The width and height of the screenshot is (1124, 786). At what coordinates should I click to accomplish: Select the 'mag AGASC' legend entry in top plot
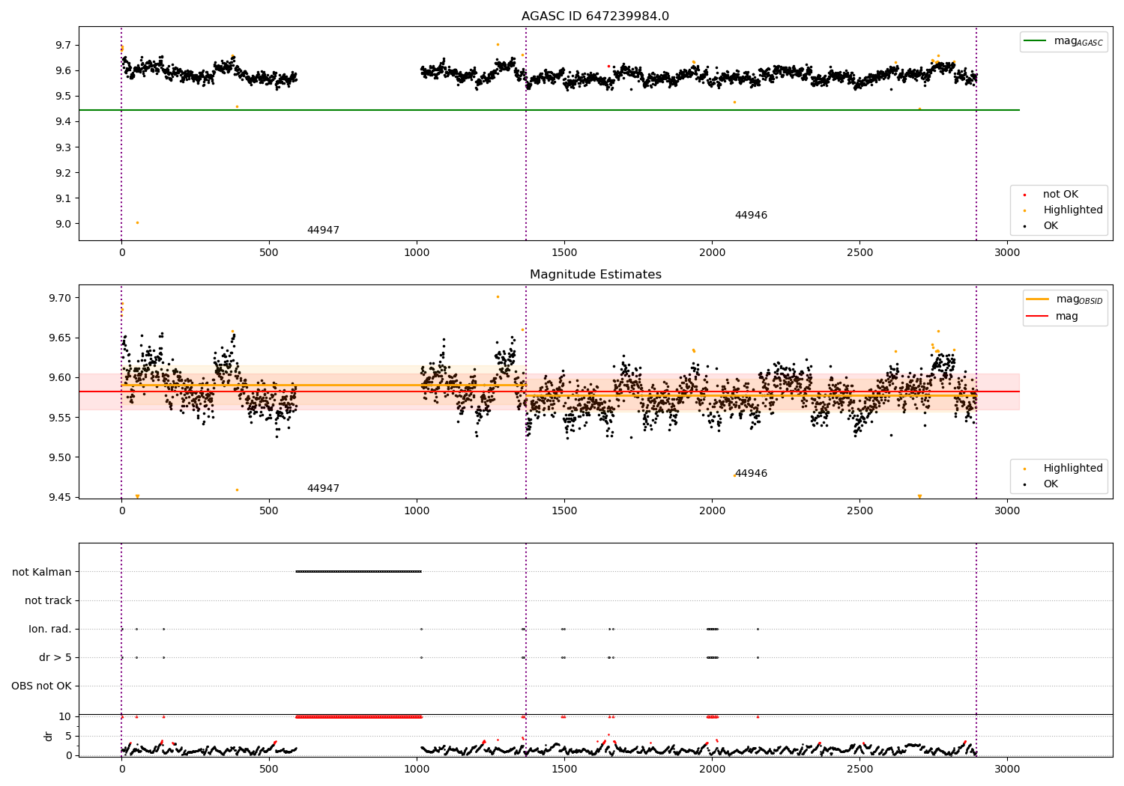[1064, 41]
